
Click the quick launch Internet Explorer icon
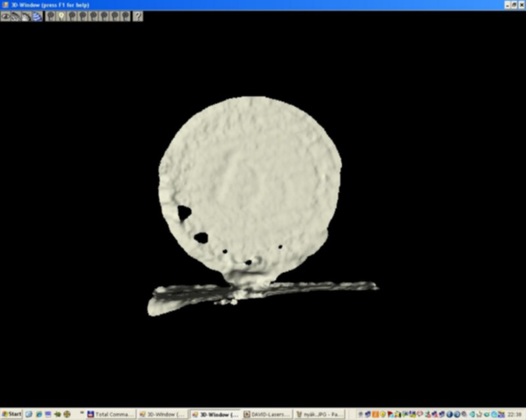click(x=39, y=414)
